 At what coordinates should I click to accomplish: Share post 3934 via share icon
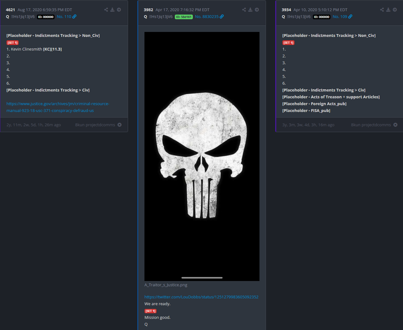click(382, 10)
